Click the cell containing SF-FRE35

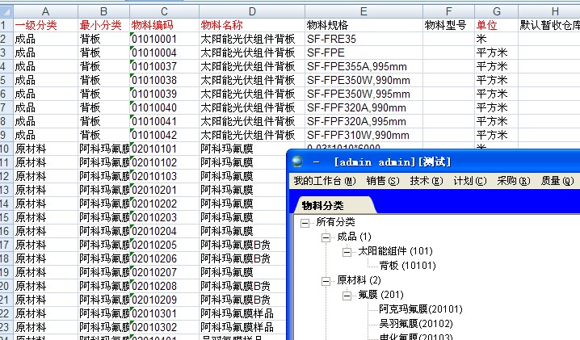pos(362,39)
